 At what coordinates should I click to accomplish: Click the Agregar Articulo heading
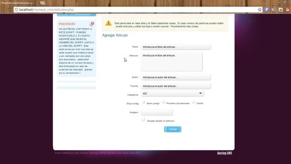115,35
